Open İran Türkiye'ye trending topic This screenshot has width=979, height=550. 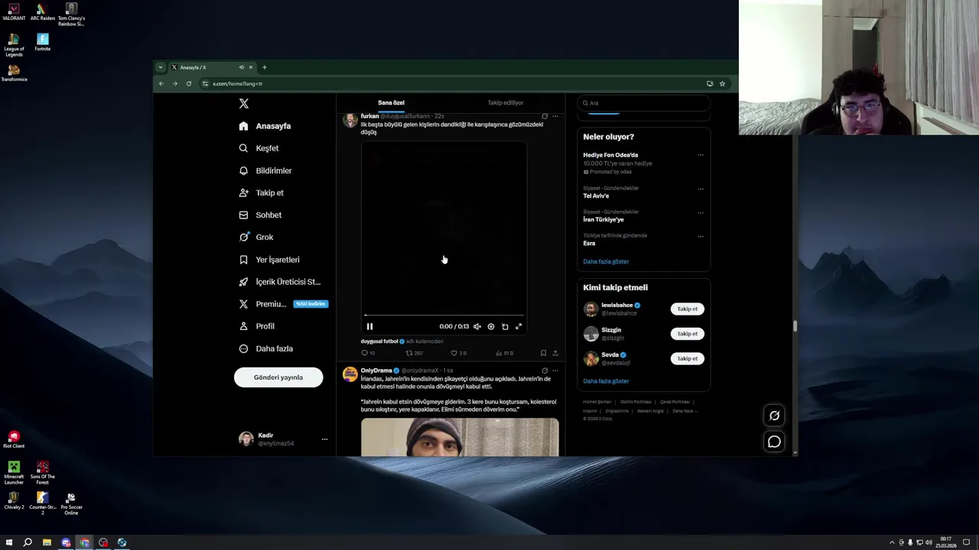tap(603, 219)
